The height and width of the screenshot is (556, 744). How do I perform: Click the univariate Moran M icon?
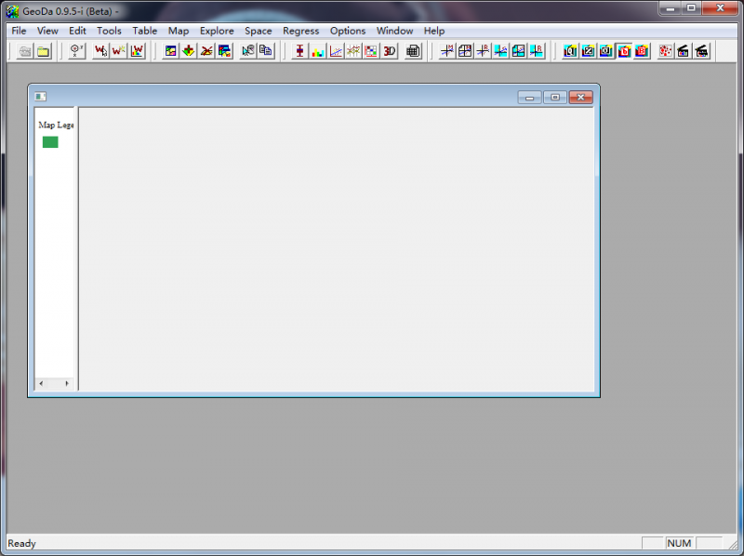447,51
